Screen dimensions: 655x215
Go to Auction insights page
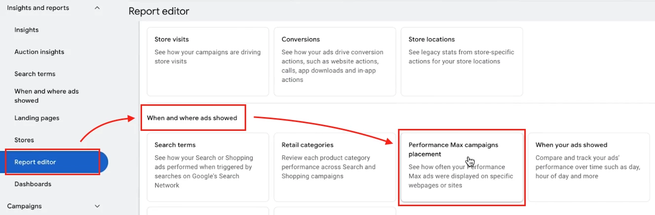39,52
